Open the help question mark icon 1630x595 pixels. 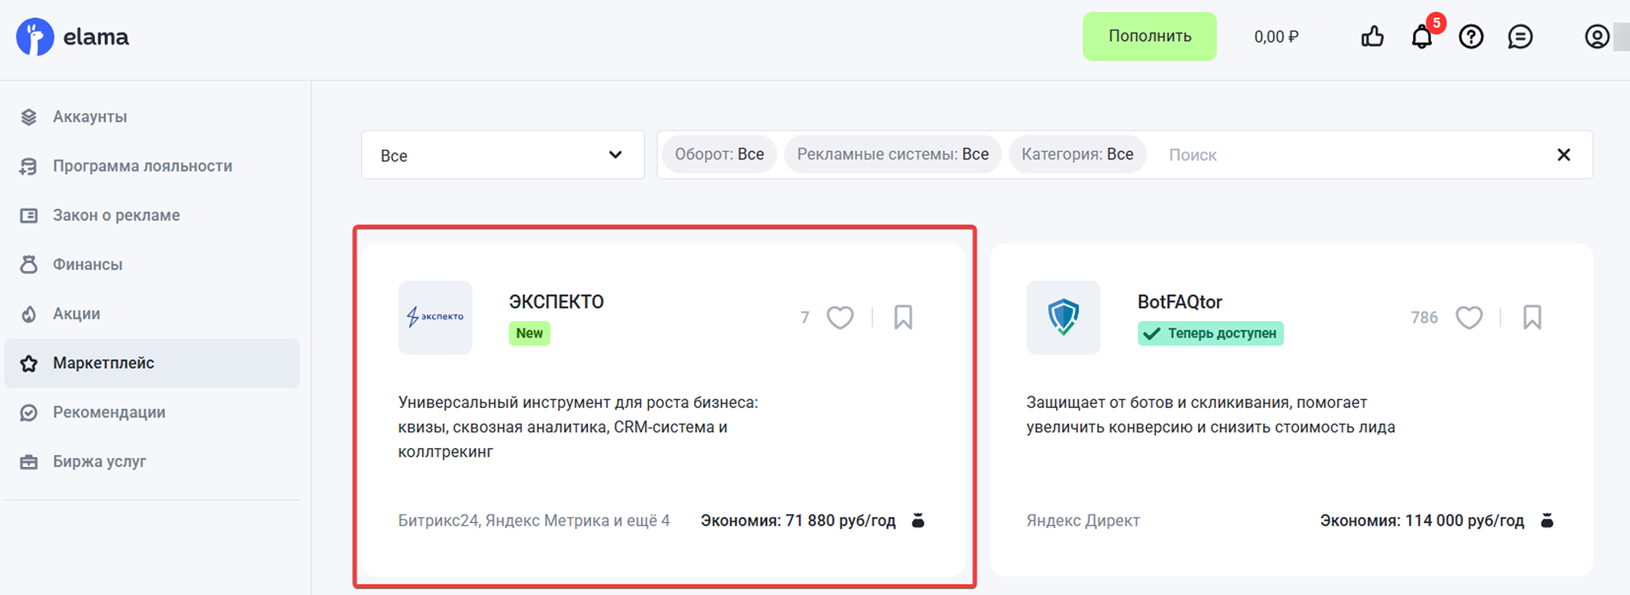(1470, 36)
